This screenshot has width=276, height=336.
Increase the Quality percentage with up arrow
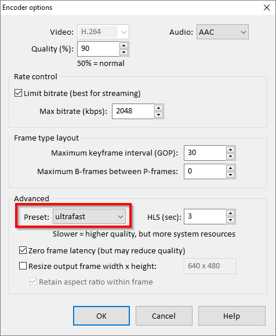(x=124, y=46)
